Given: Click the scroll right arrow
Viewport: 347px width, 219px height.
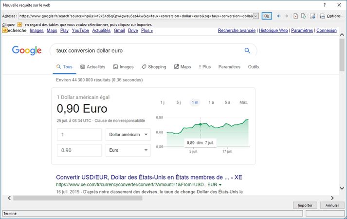Looking at the screenshot, I should [332, 198].
